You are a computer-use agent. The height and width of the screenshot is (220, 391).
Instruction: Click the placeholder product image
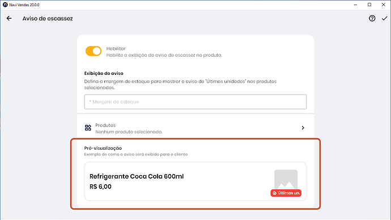point(286,180)
